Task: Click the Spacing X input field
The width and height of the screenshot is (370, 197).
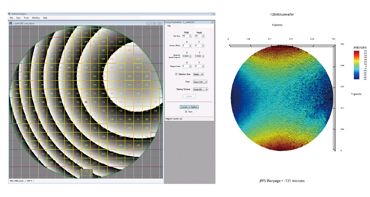Action: tap(185, 56)
